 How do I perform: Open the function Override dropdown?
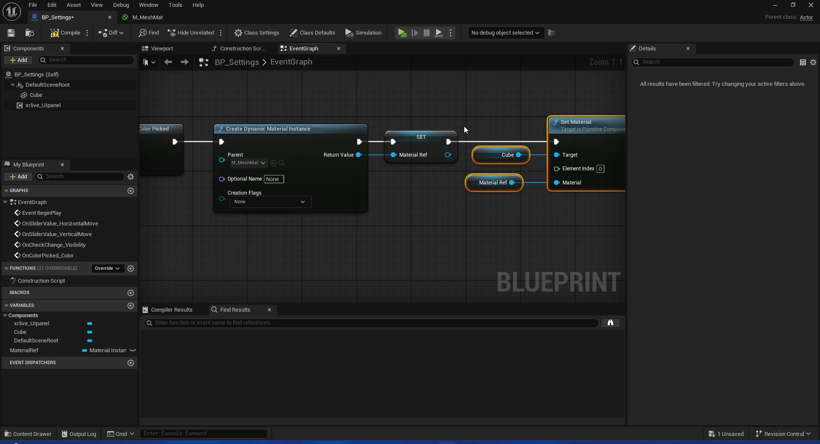[x=107, y=269]
